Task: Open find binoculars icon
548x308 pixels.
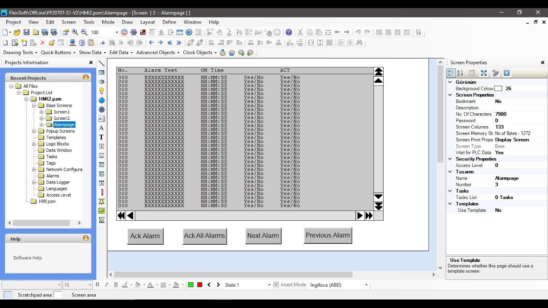Action: [x=359, y=42]
